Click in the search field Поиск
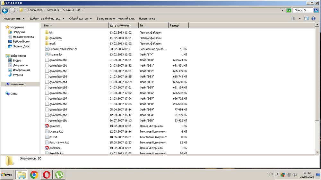The height and width of the screenshot is (180, 321). coord(303,10)
